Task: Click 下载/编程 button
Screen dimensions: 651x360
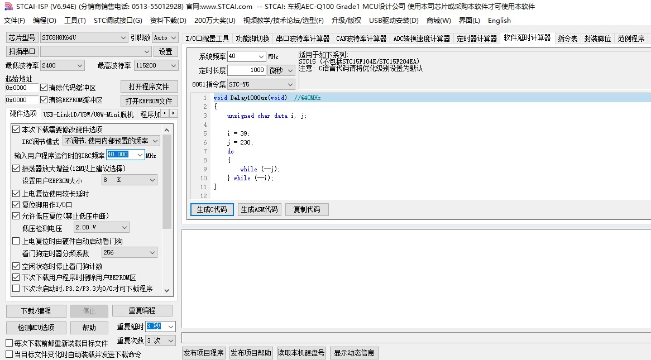Action: pos(36,311)
